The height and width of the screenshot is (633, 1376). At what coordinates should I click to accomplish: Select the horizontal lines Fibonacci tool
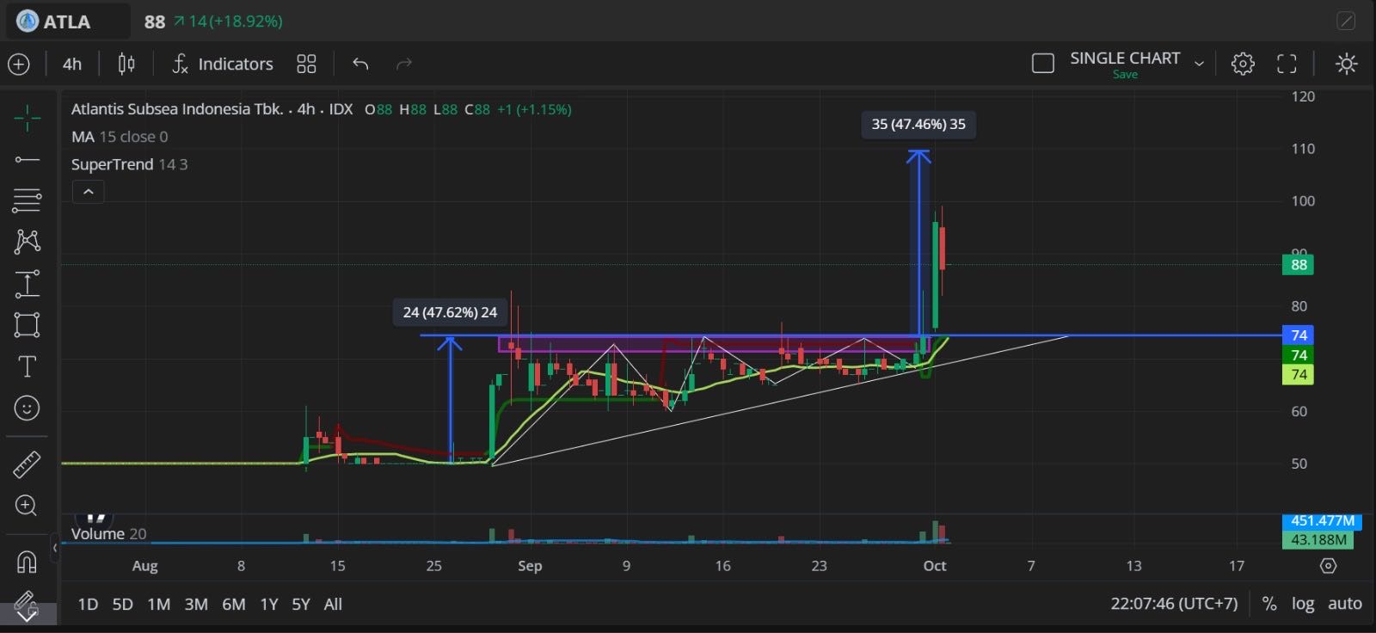click(x=27, y=200)
